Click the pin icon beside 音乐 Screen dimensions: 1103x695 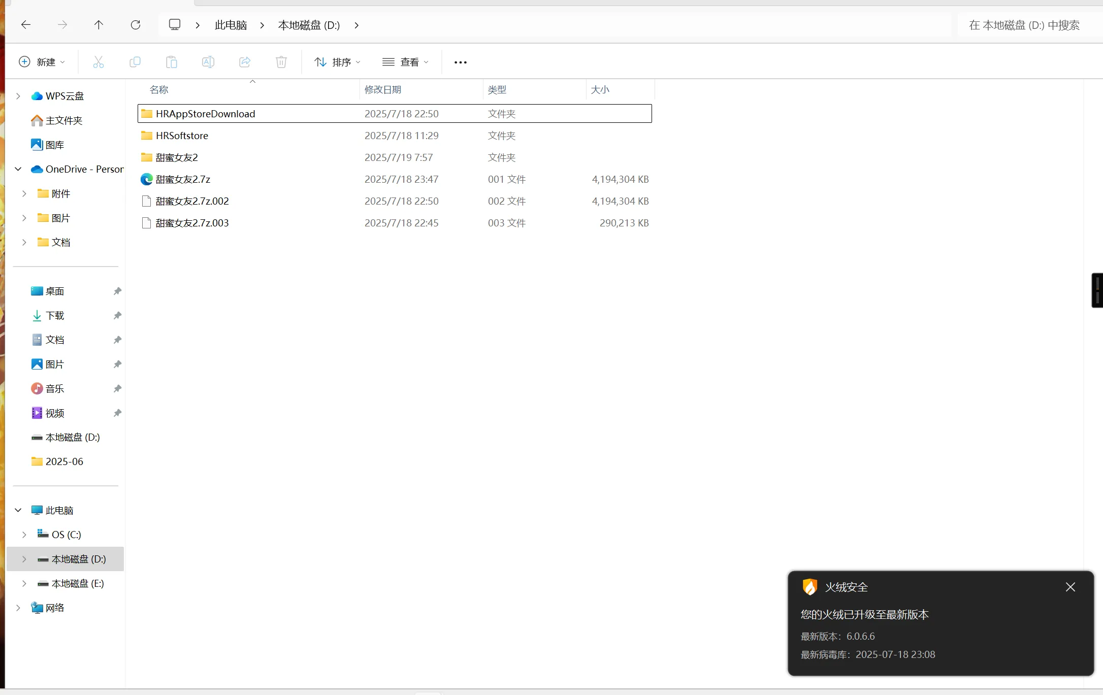117,388
